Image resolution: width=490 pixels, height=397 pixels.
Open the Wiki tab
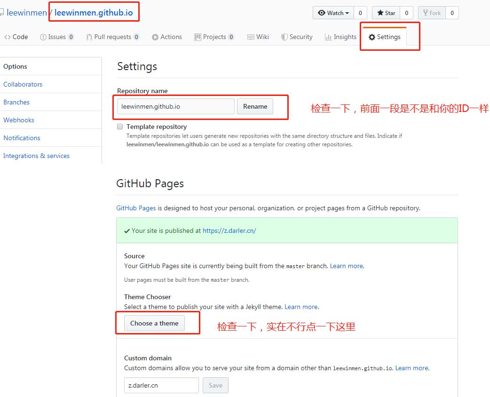258,37
